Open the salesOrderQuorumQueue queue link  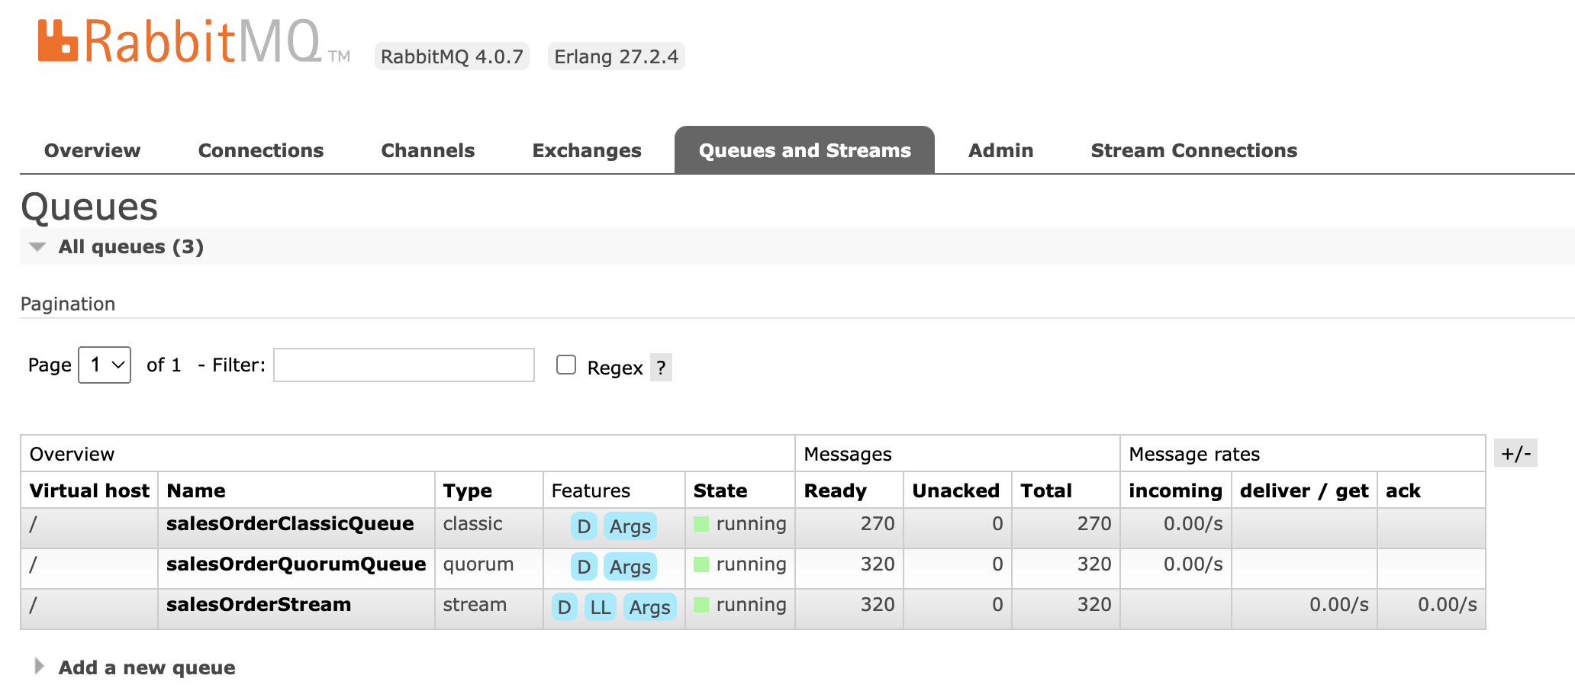coord(296,564)
